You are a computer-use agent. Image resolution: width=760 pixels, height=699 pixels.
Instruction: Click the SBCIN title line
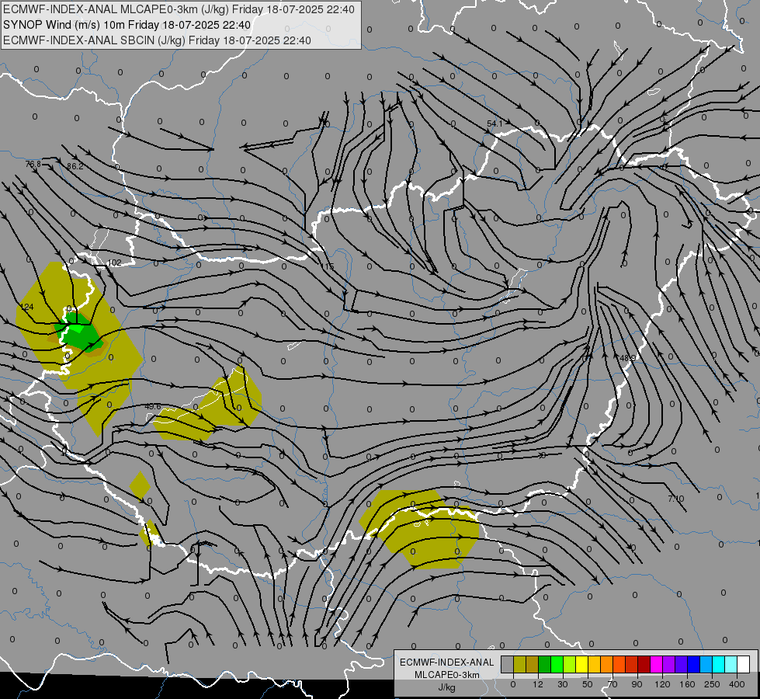157,40
